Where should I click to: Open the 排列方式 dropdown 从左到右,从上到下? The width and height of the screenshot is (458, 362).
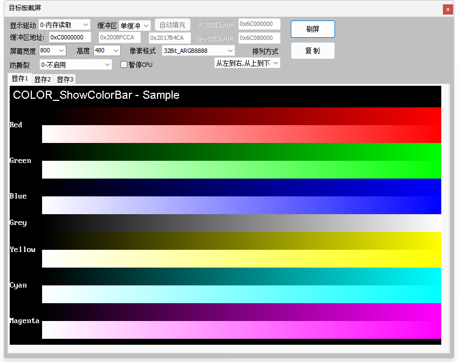coord(247,63)
